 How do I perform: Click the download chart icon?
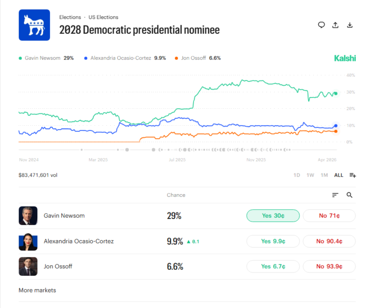pos(350,25)
